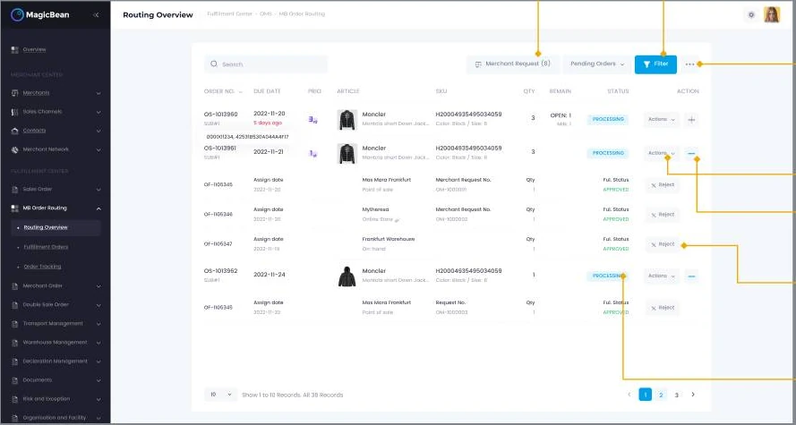
Task: Click the Mytheresa merchant name
Action: pyautogui.click(x=376, y=209)
